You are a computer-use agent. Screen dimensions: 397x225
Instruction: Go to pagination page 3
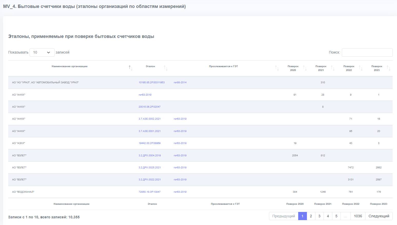319,216
